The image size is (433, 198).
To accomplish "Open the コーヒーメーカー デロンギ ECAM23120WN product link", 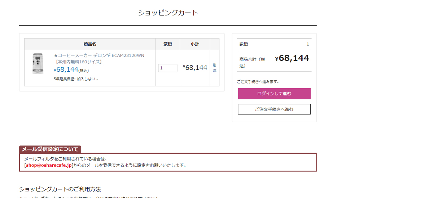I will tap(99, 55).
